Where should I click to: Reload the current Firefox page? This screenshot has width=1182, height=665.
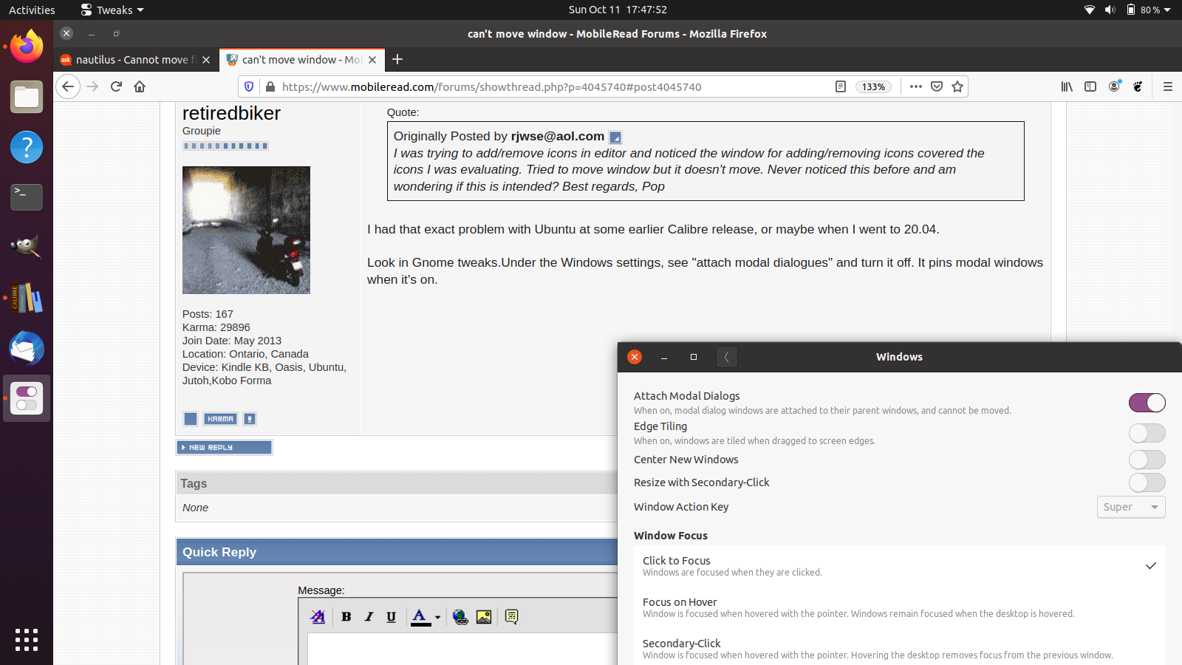(x=116, y=86)
